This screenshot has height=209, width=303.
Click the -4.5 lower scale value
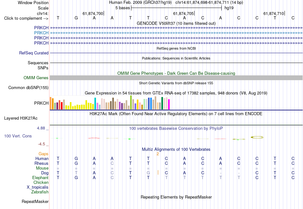(x=41, y=144)
